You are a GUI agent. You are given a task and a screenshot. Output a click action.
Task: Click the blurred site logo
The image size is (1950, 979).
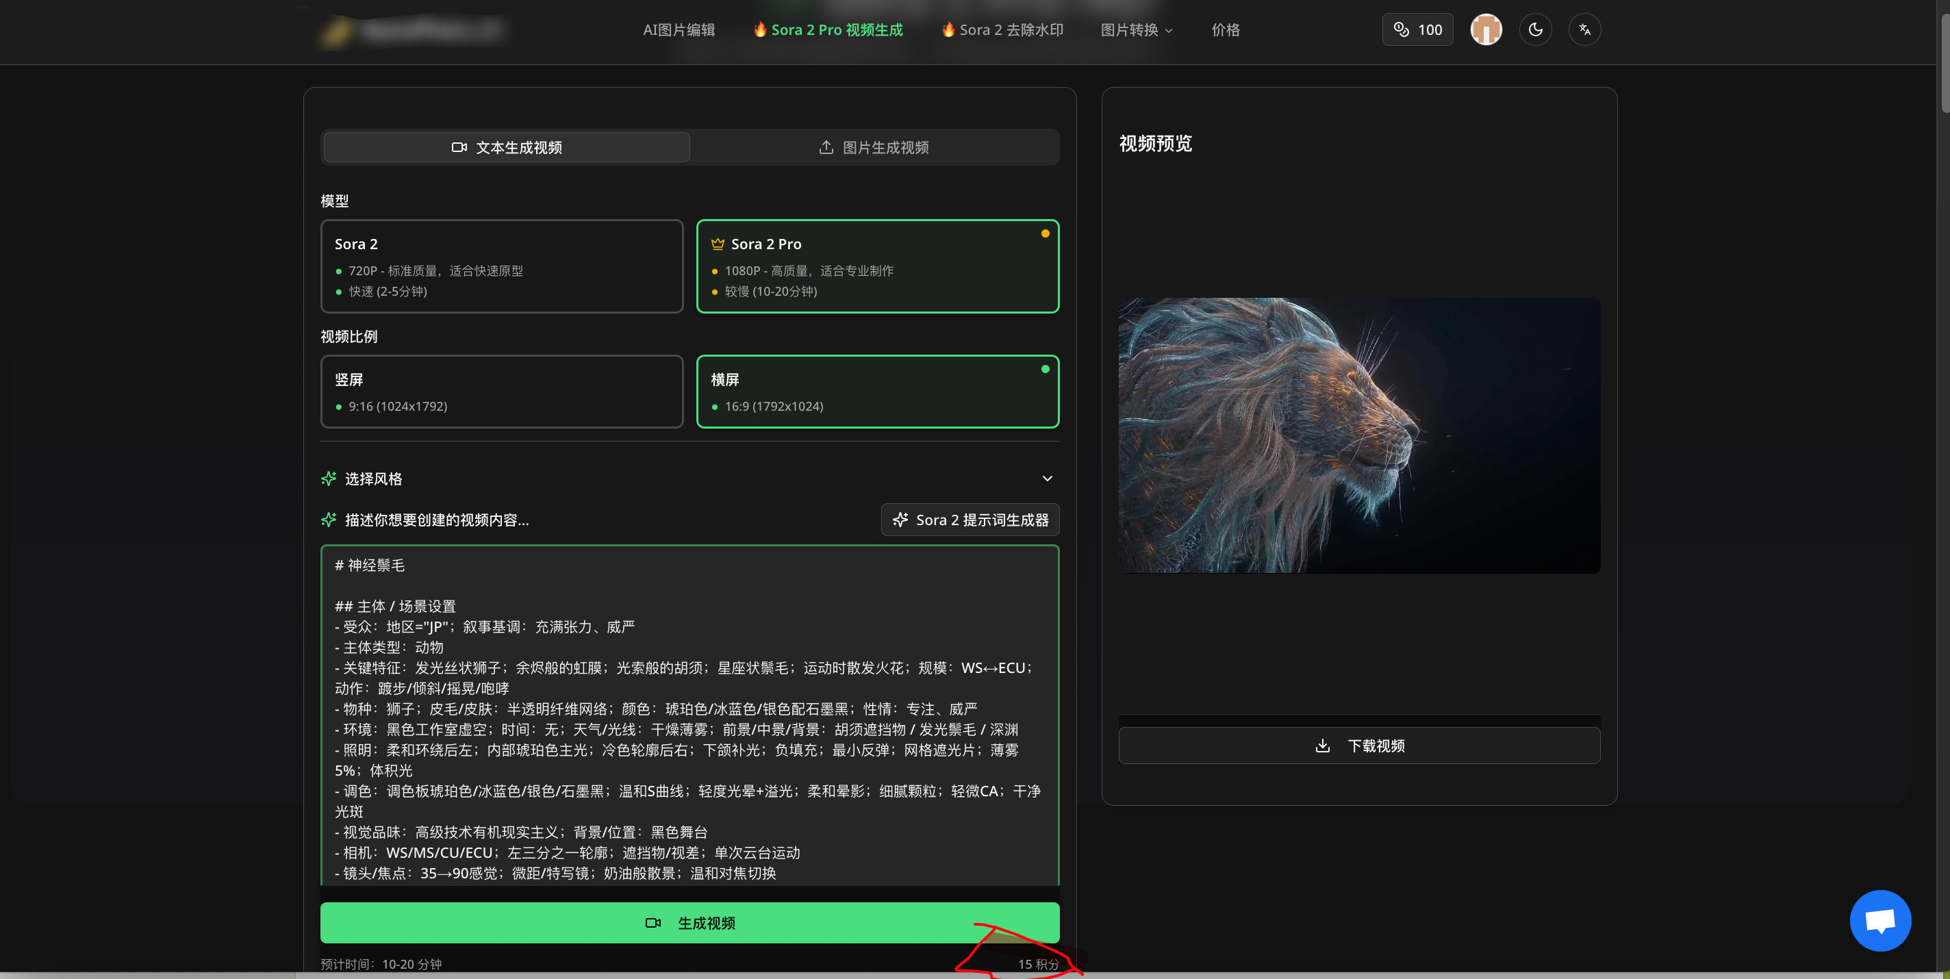click(413, 30)
